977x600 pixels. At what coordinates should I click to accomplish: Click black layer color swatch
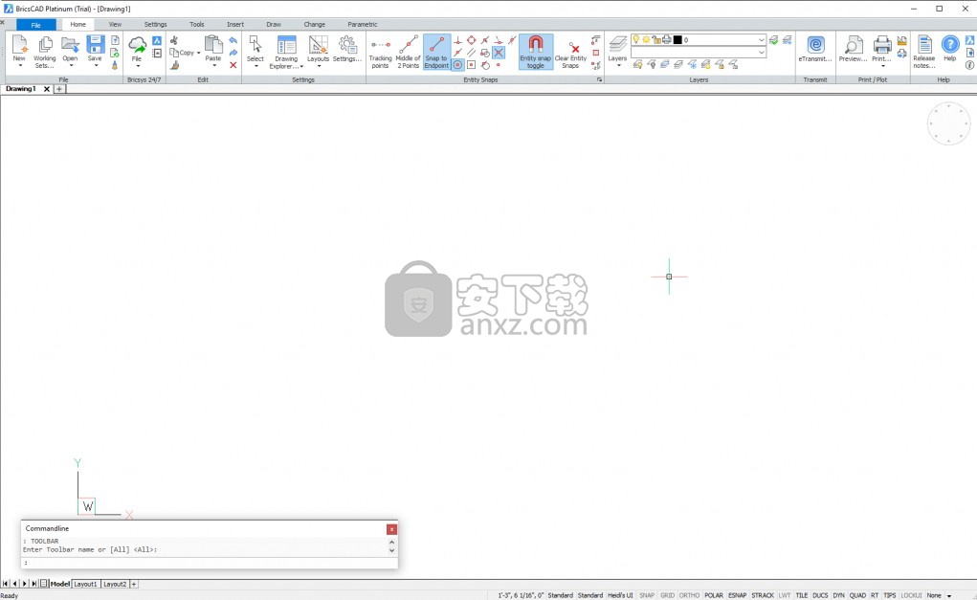pos(677,40)
